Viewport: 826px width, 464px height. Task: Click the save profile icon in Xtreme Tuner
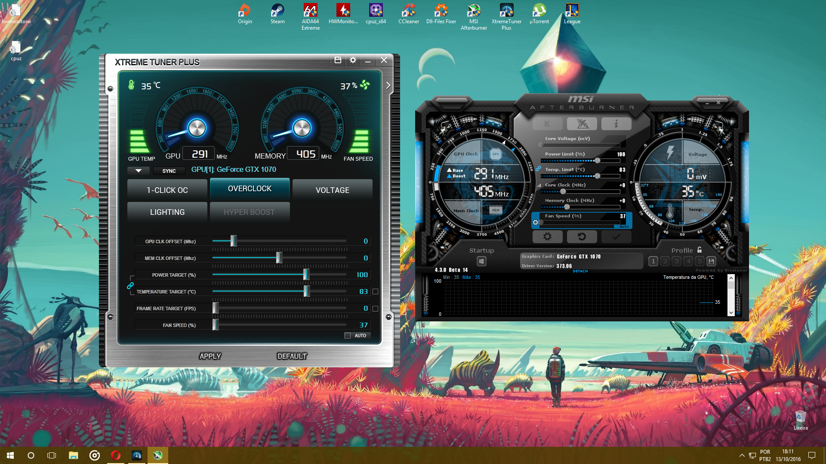coord(338,60)
